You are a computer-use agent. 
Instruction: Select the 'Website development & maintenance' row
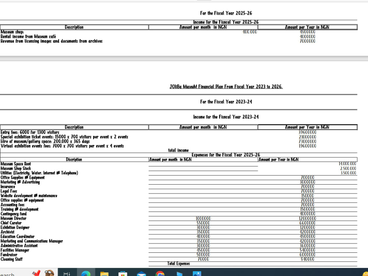(x=29, y=196)
